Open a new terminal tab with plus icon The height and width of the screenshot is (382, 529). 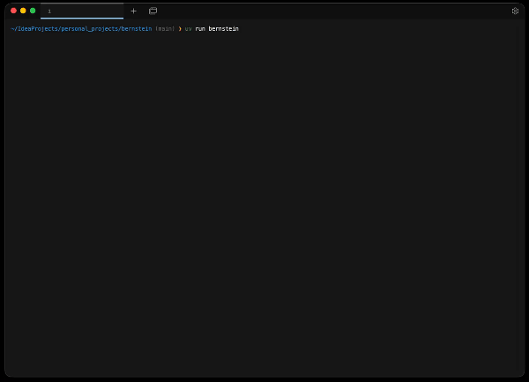(x=134, y=11)
